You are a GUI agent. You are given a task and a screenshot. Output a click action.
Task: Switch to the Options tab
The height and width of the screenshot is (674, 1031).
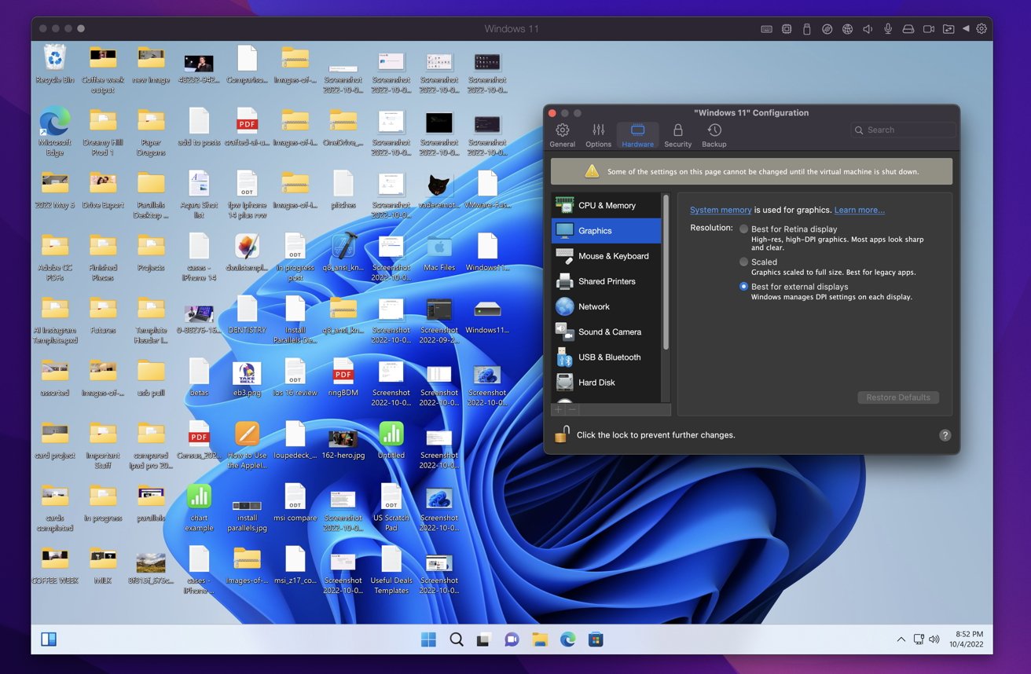[598, 135]
